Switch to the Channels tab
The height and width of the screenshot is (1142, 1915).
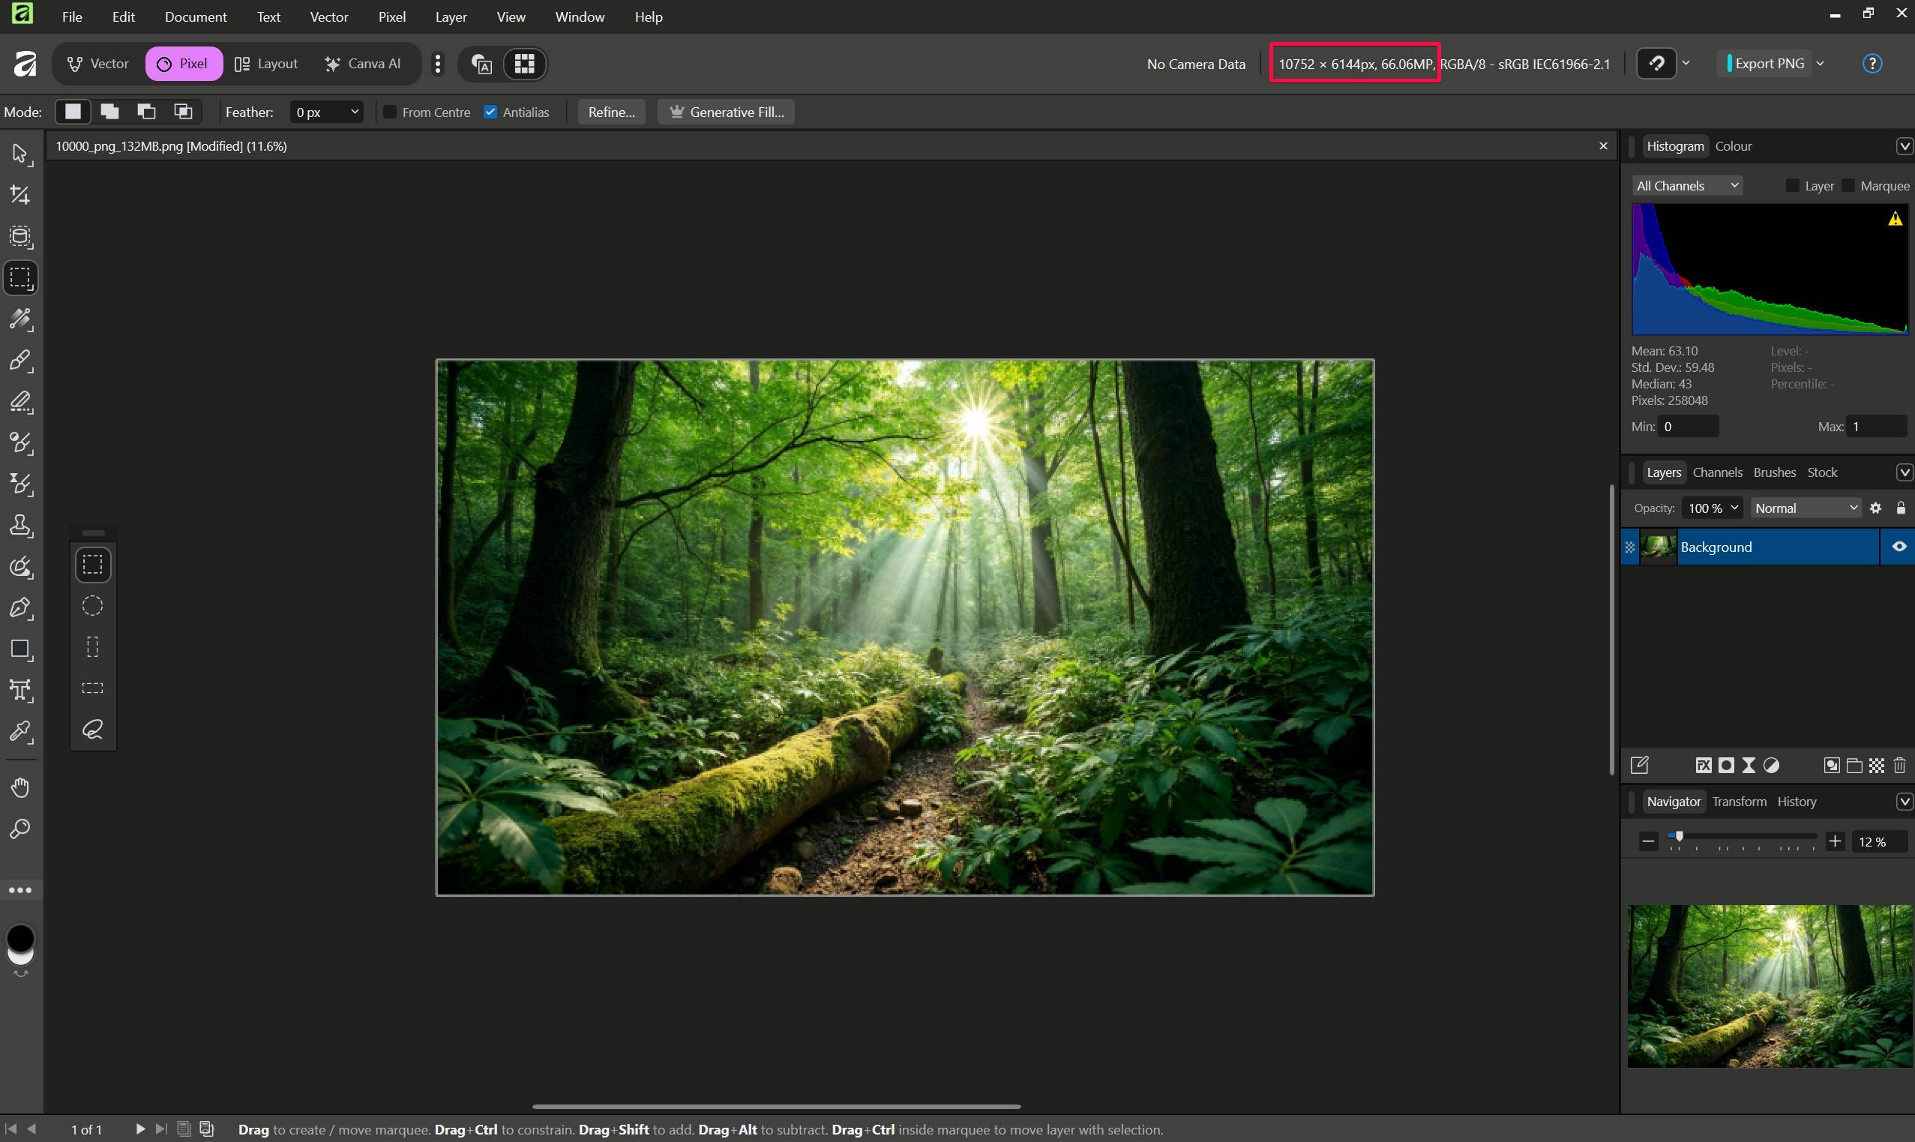pyautogui.click(x=1716, y=472)
